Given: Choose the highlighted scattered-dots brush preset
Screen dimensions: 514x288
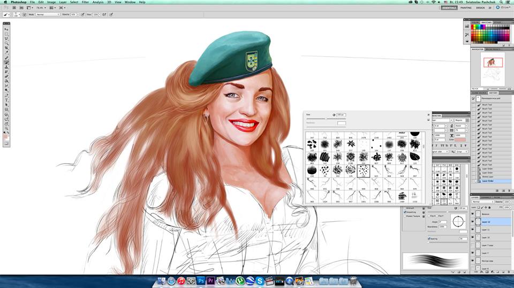Looking at the screenshot, I should click(363, 170).
